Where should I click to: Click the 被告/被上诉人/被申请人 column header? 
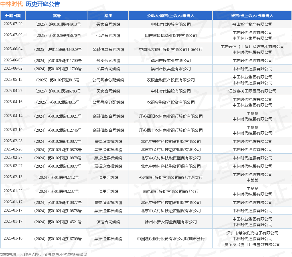[x=252, y=16]
